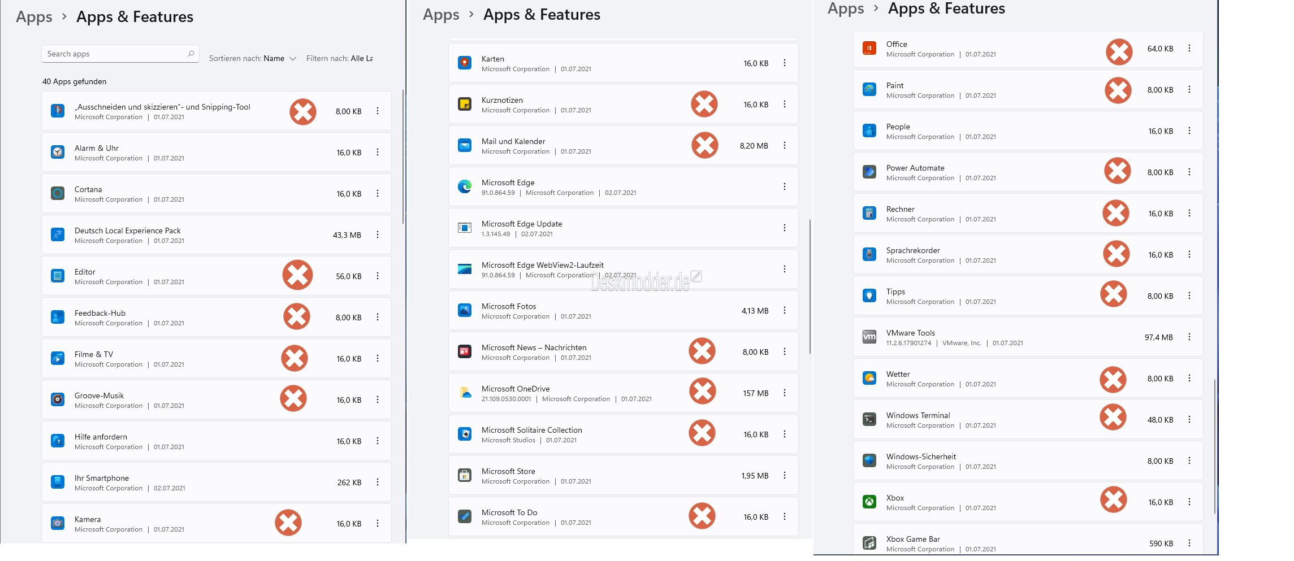Click the 97,4 MB size value
This screenshot has width=1294, height=561.
point(1159,337)
